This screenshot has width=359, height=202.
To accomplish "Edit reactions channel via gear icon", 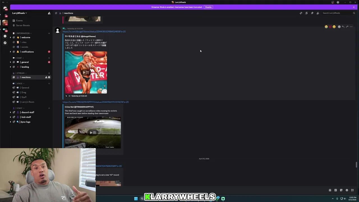I will click(49, 77).
